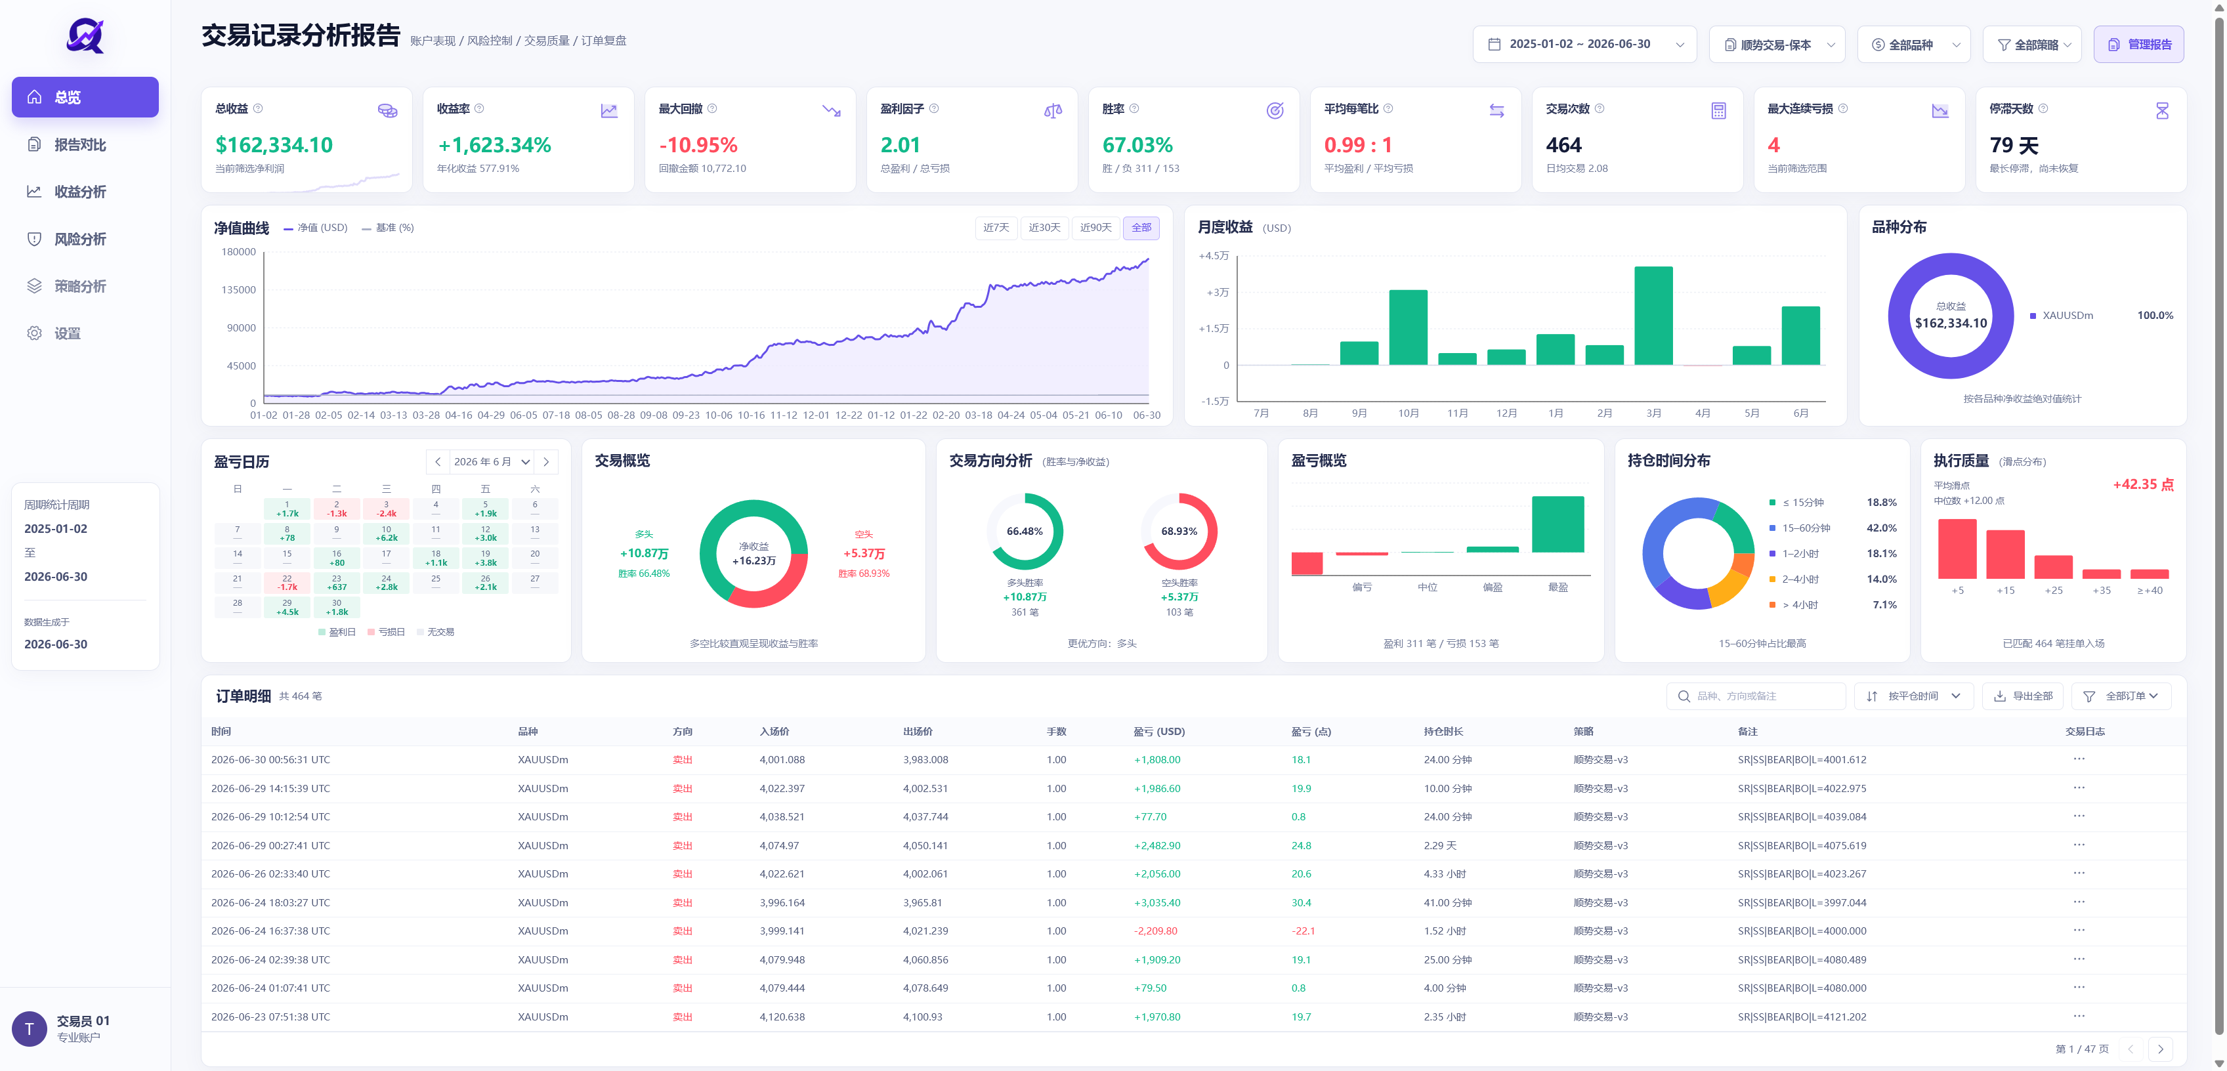Toggle 净值 (USD) legend series
2227x1071 pixels.
point(316,227)
